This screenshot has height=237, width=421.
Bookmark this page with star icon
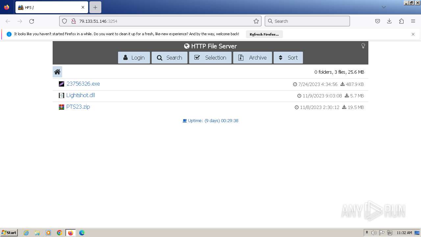(x=256, y=21)
